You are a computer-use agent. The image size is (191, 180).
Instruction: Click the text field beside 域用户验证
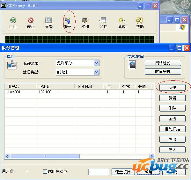99,172
